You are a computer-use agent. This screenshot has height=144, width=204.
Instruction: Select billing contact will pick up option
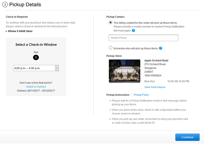111,22
